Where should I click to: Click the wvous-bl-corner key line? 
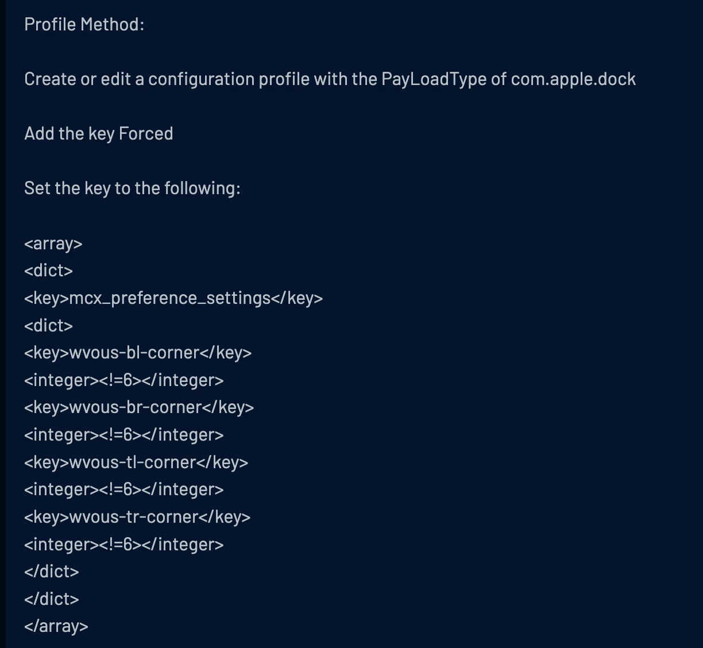click(138, 352)
